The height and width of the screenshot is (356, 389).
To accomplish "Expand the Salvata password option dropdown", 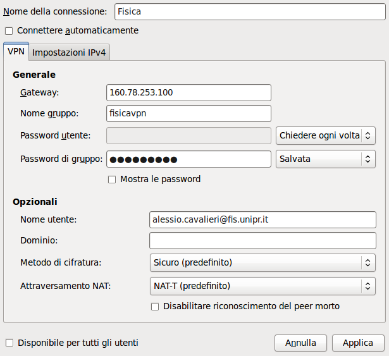I will coord(326,159).
